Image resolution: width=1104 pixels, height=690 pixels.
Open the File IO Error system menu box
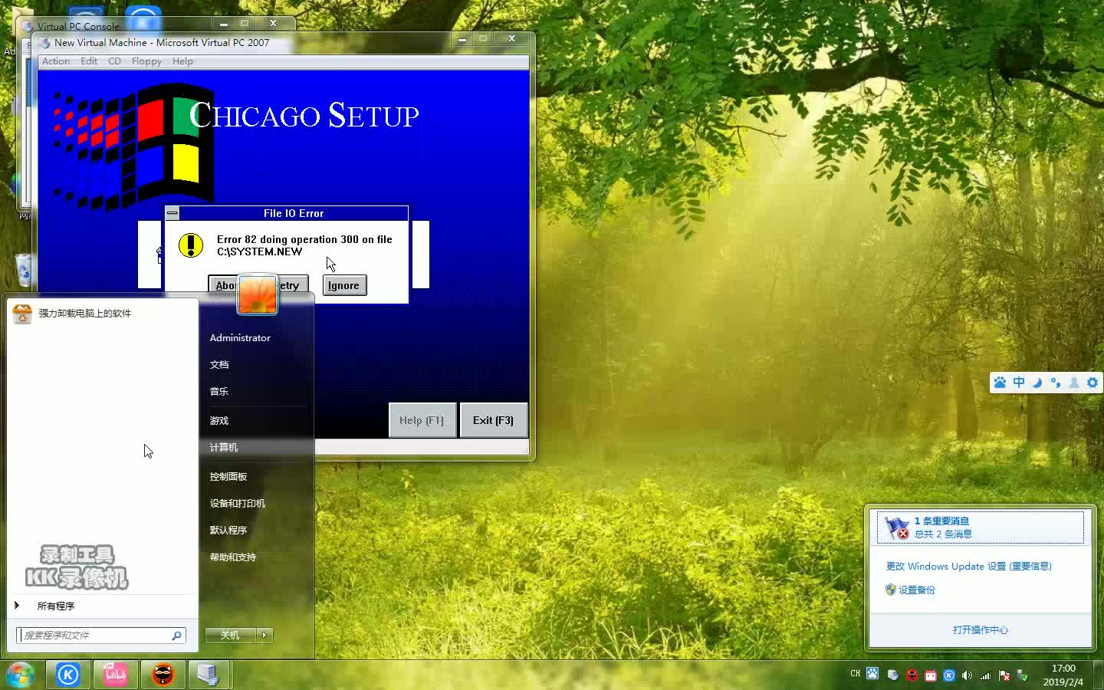(172, 213)
